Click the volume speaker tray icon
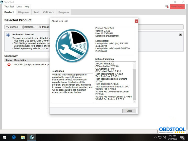188x141 pixels. [164, 137]
